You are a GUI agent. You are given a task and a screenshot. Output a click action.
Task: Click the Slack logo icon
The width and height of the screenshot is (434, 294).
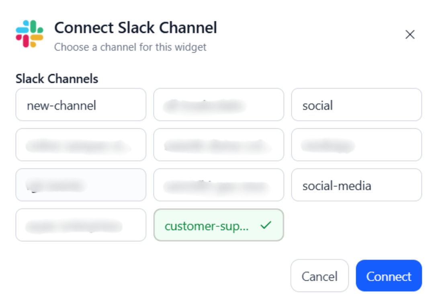pos(29,34)
